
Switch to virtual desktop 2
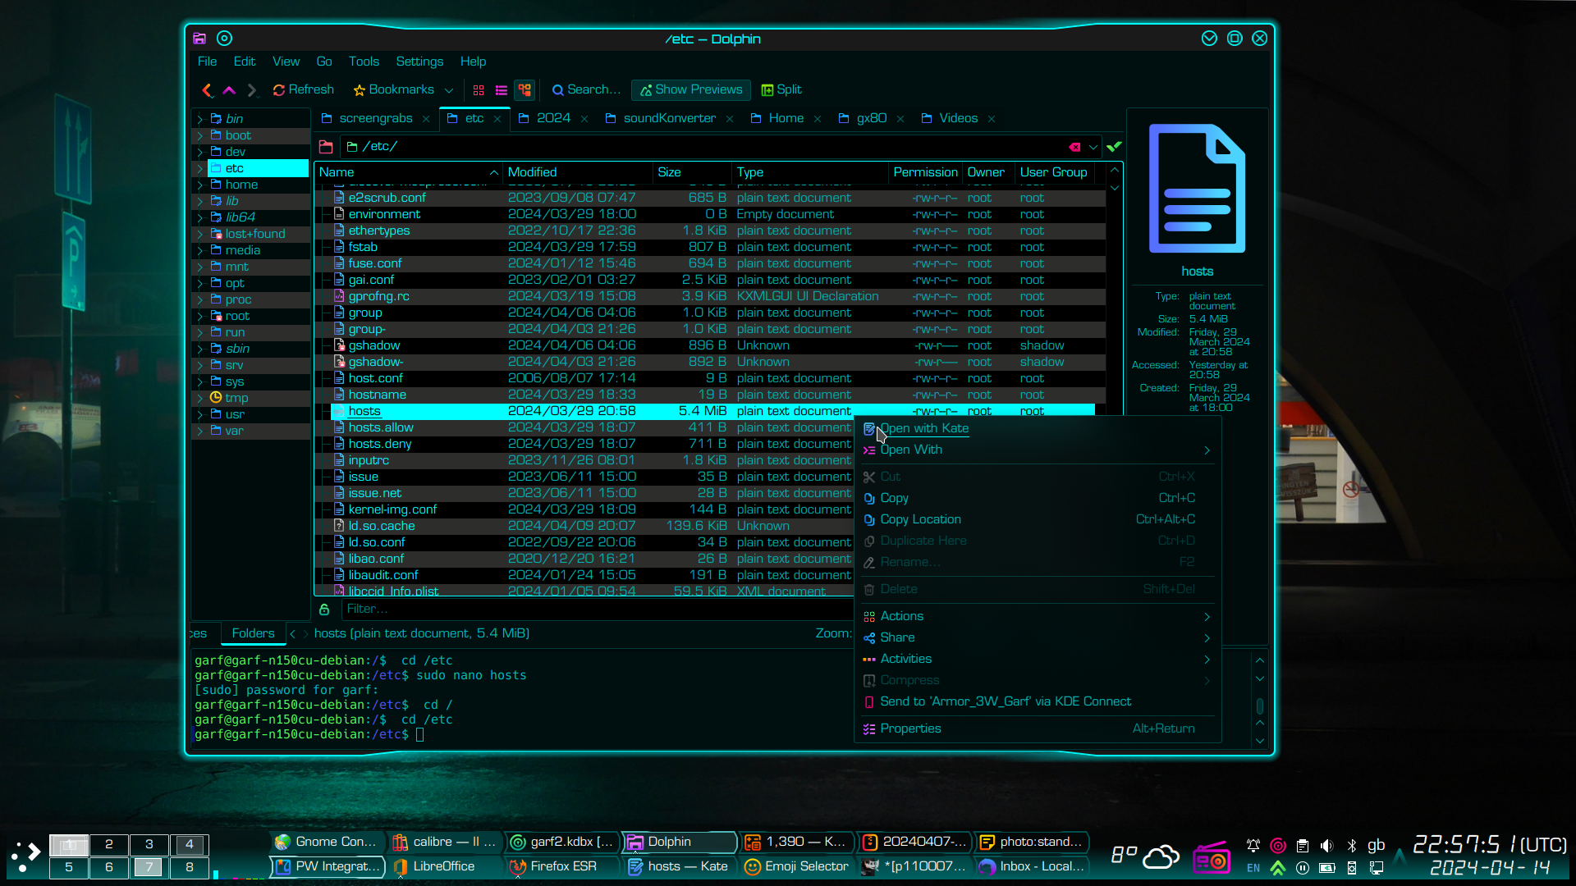click(108, 844)
